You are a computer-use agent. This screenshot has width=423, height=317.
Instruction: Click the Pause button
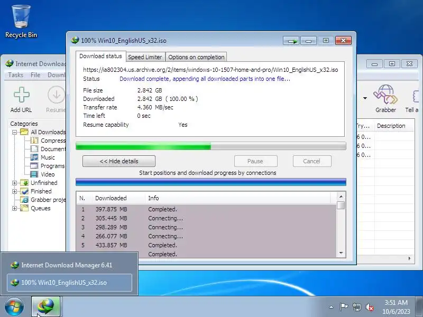[x=255, y=161]
